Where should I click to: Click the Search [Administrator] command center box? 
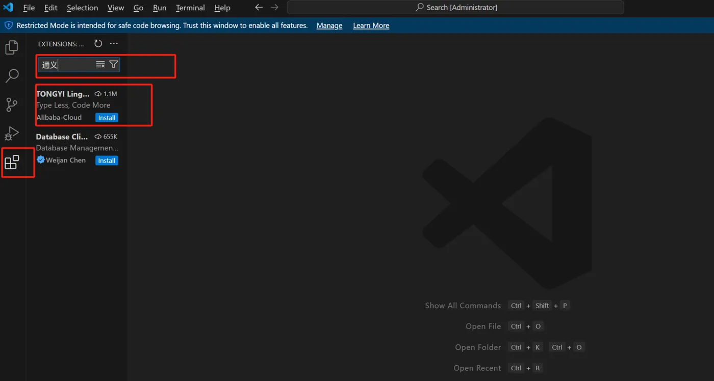455,8
